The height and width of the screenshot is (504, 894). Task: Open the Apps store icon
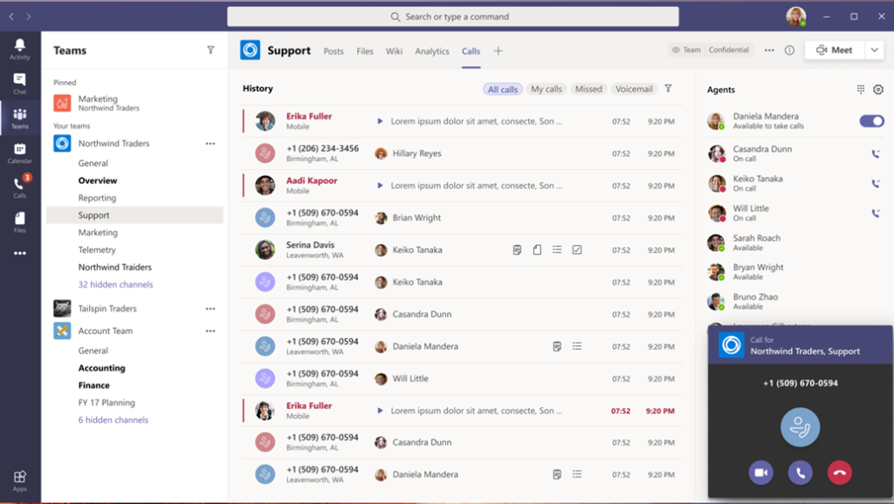19,480
